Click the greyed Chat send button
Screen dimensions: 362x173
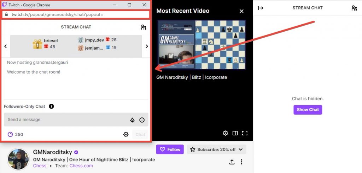(140, 134)
